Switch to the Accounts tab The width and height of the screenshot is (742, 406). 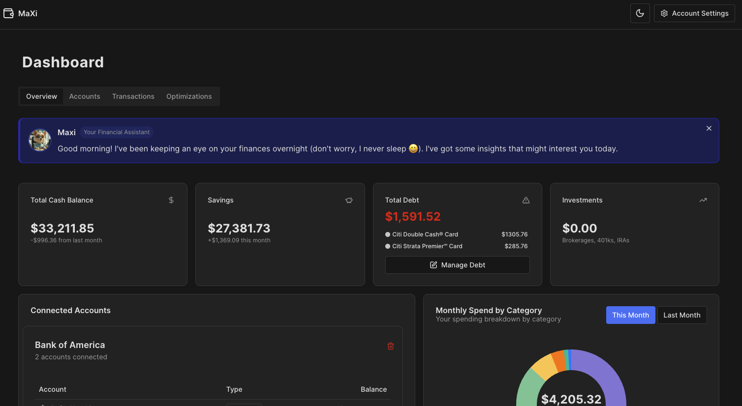[x=85, y=96]
